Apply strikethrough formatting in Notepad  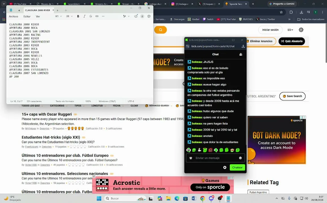click(x=90, y=16)
